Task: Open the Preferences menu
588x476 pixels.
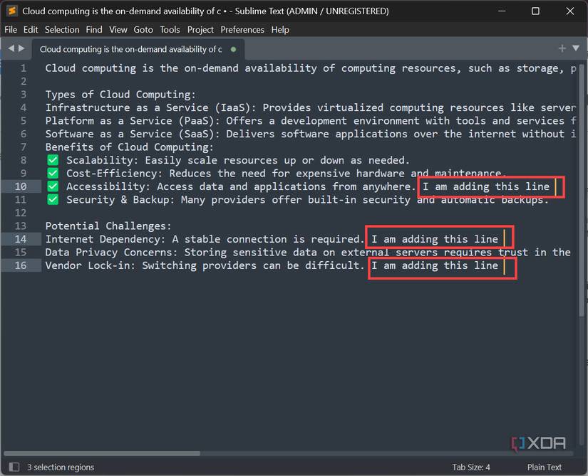Action: [242, 29]
